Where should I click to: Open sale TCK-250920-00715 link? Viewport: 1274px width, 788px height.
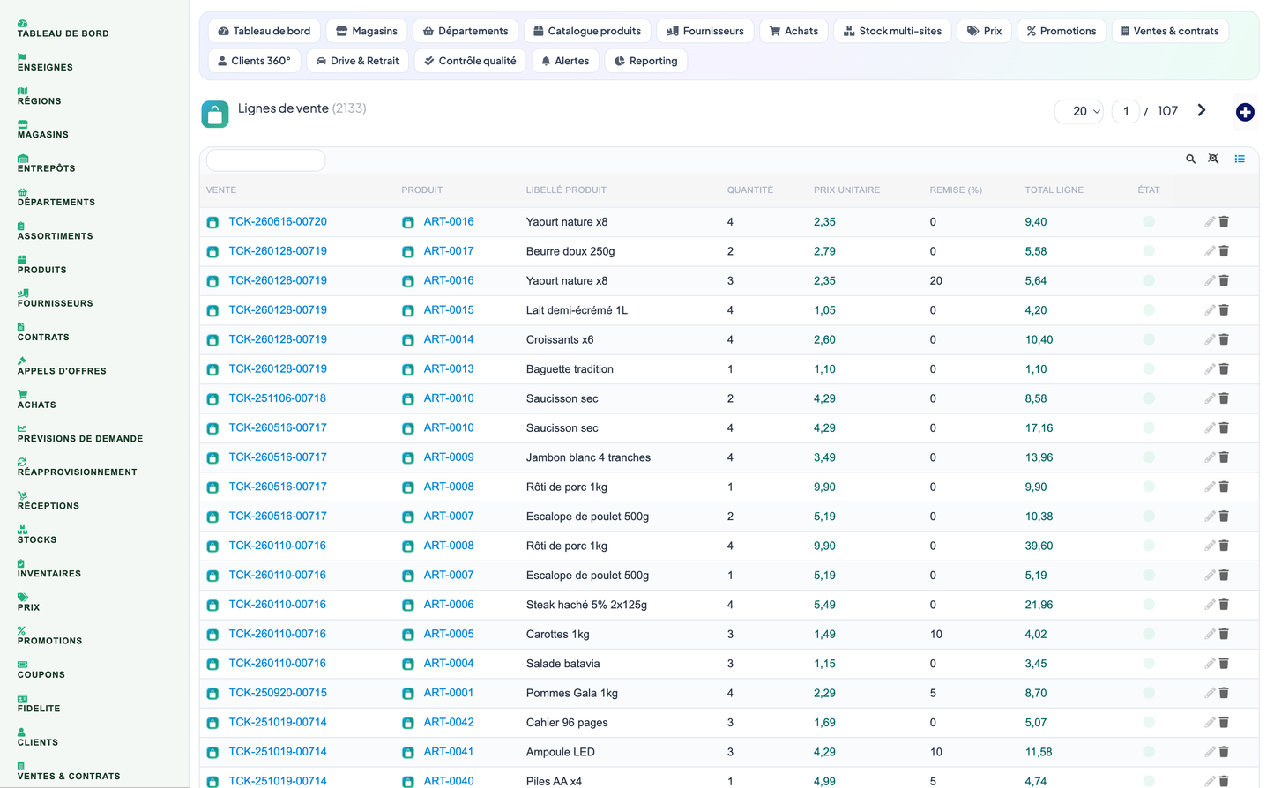pyautogui.click(x=278, y=693)
